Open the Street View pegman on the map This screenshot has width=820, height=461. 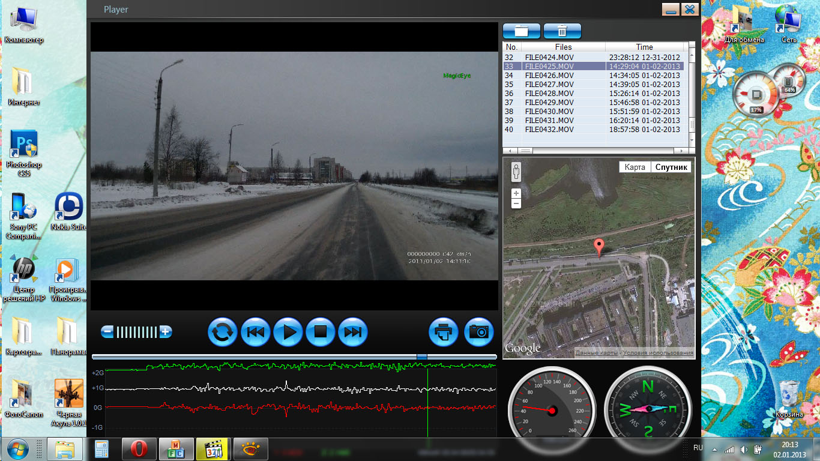(516, 172)
